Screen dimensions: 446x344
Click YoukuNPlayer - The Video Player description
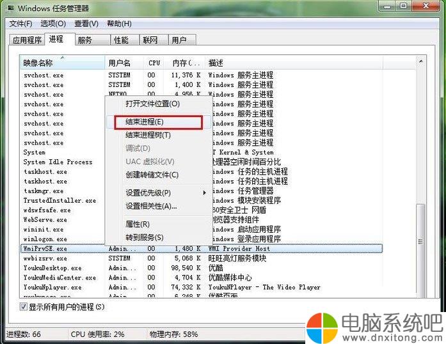point(264,288)
